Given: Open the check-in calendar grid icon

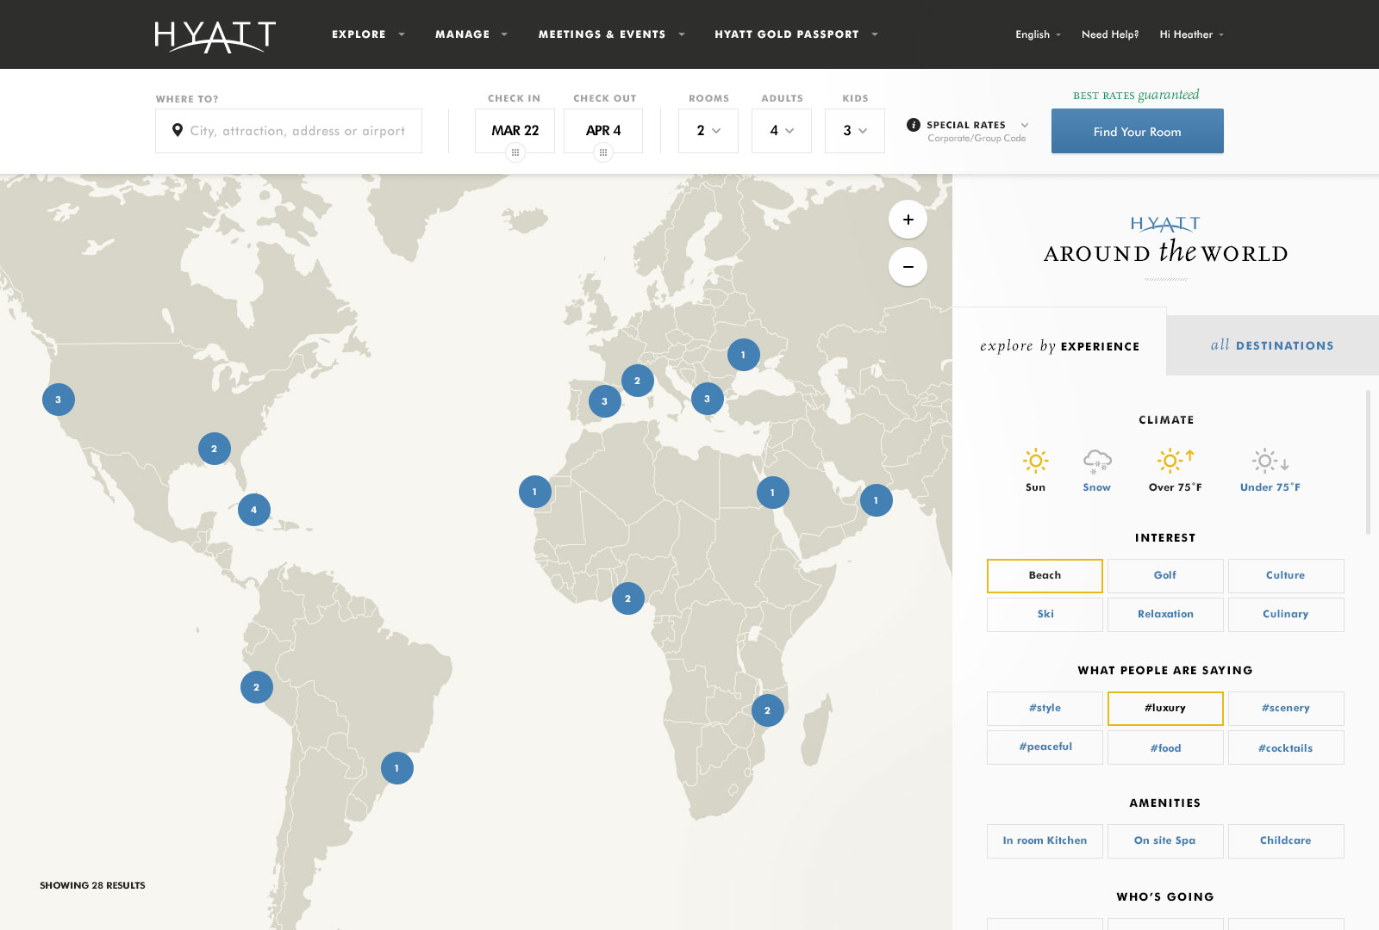Looking at the screenshot, I should pyautogui.click(x=515, y=152).
